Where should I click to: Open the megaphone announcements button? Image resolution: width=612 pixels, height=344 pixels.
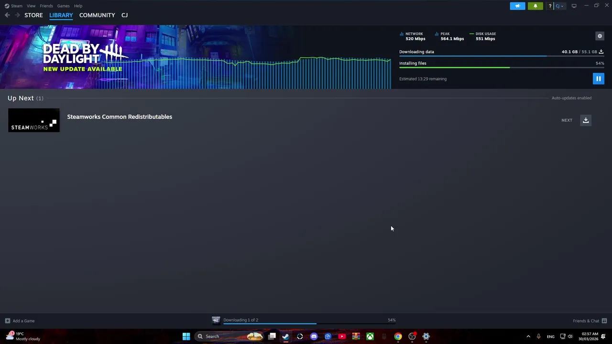click(x=517, y=6)
